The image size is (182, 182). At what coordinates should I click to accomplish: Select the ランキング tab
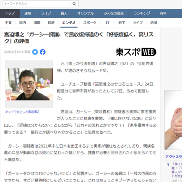(x=142, y=13)
